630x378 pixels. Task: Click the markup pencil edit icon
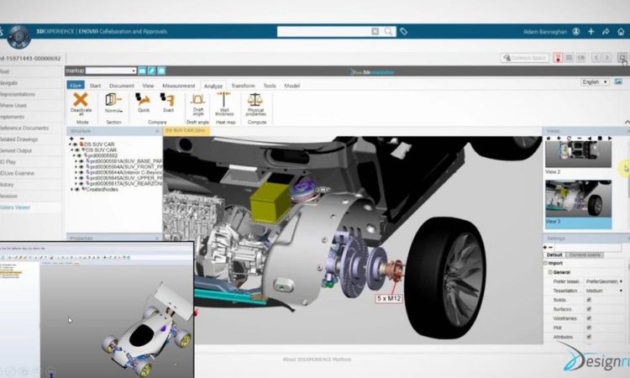click(x=151, y=71)
